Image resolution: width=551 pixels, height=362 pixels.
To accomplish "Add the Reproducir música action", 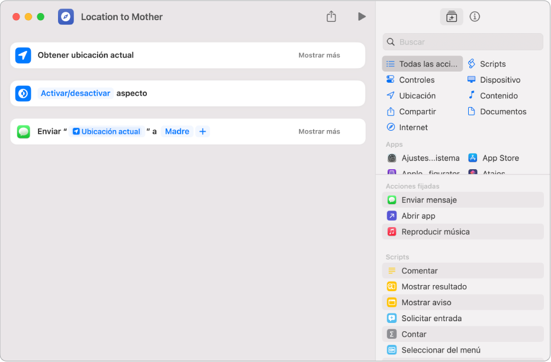I will click(462, 232).
